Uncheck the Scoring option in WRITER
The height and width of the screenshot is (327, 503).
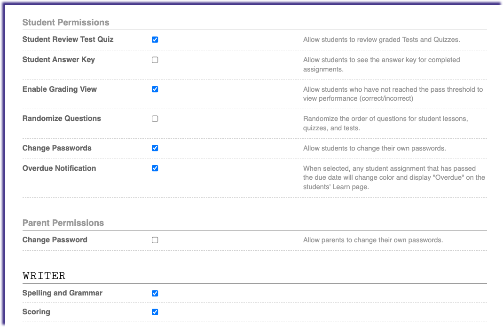click(x=155, y=311)
